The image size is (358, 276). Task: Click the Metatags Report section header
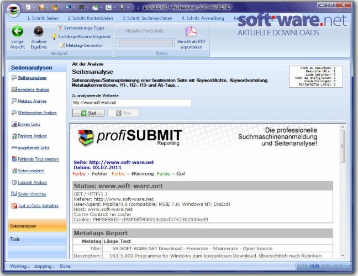coord(203,233)
